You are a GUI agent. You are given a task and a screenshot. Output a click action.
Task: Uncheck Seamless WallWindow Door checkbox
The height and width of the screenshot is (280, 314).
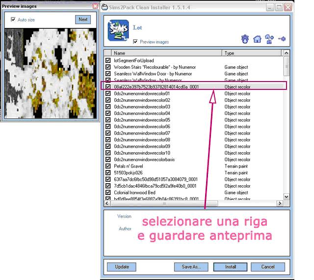[108, 74]
